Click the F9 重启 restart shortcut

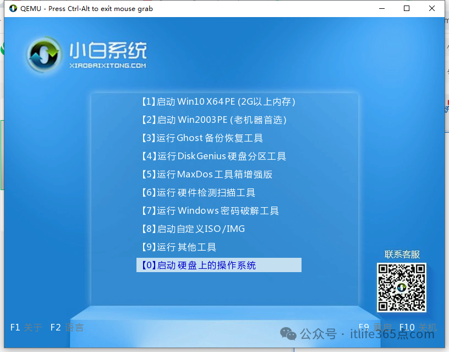pos(375,327)
